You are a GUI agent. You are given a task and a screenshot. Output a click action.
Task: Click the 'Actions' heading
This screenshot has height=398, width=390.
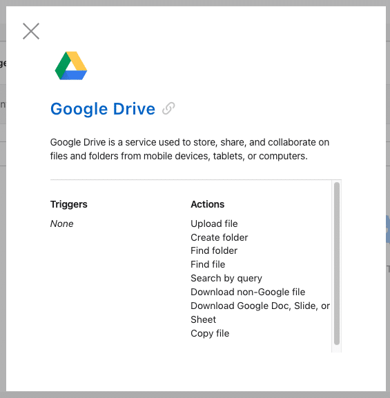pos(208,204)
